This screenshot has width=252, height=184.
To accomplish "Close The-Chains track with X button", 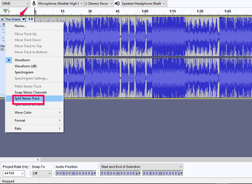I will (2, 19).
